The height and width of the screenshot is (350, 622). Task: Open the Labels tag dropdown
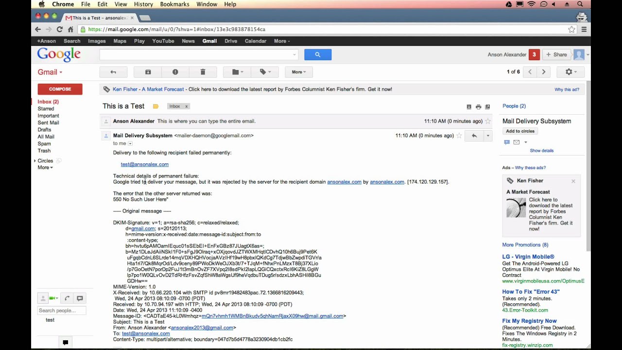pyautogui.click(x=265, y=72)
